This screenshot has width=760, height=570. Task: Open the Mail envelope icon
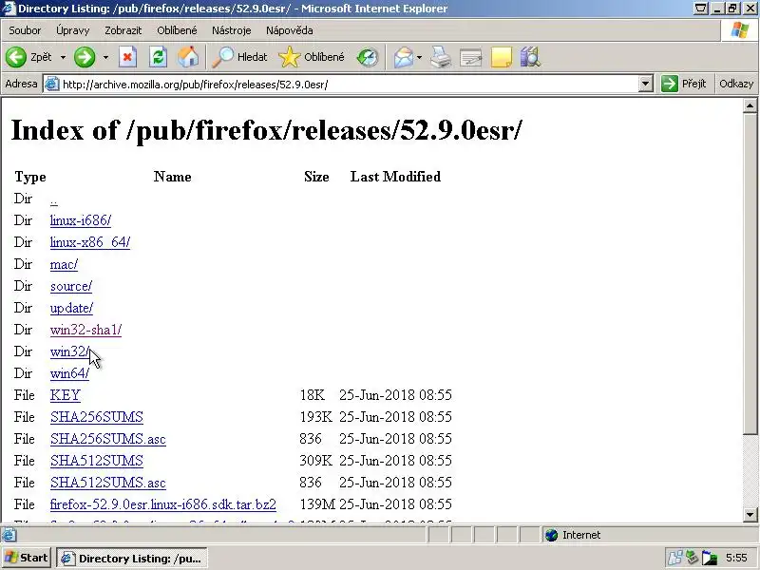click(404, 57)
